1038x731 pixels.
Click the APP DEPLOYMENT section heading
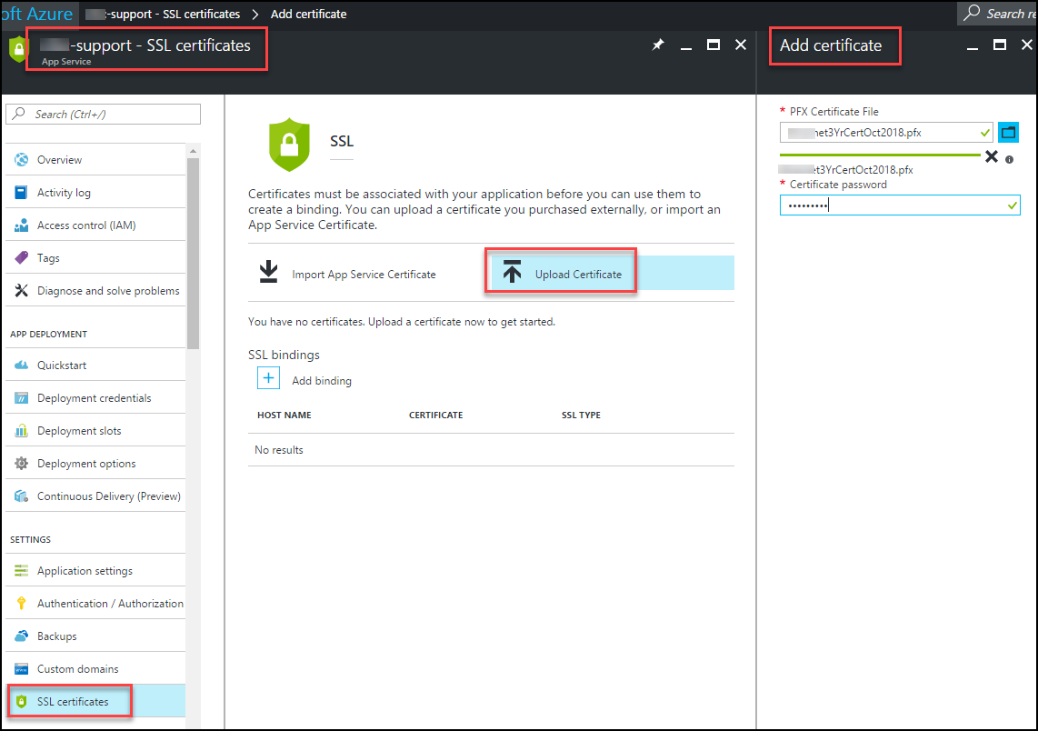click(48, 334)
